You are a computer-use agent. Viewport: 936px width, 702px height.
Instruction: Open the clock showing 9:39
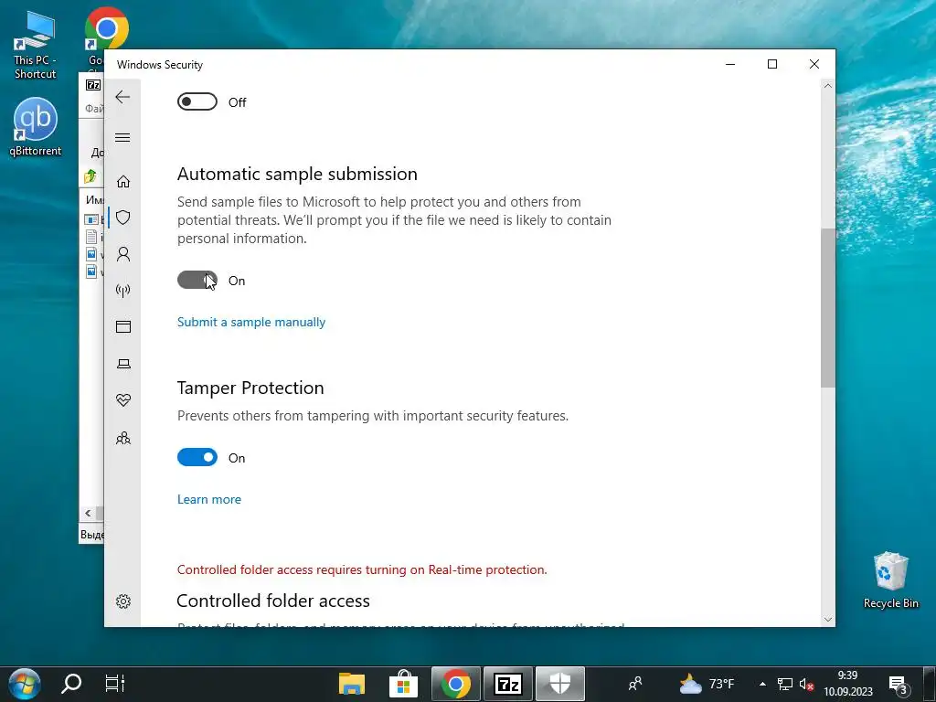pyautogui.click(x=847, y=684)
